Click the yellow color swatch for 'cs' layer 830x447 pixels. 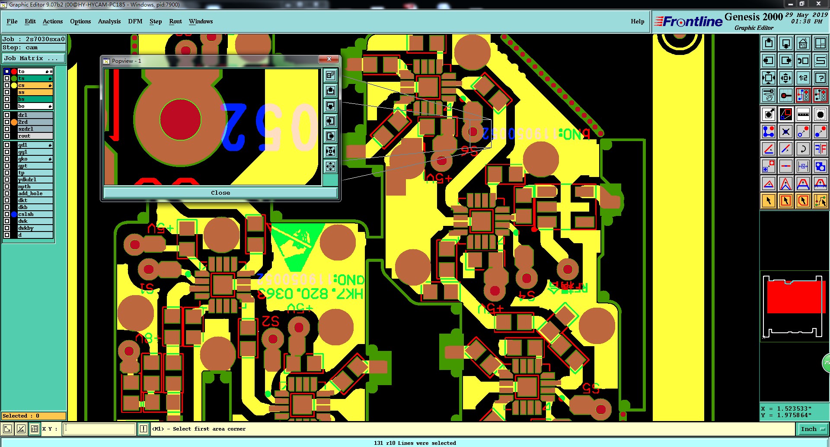(x=14, y=85)
